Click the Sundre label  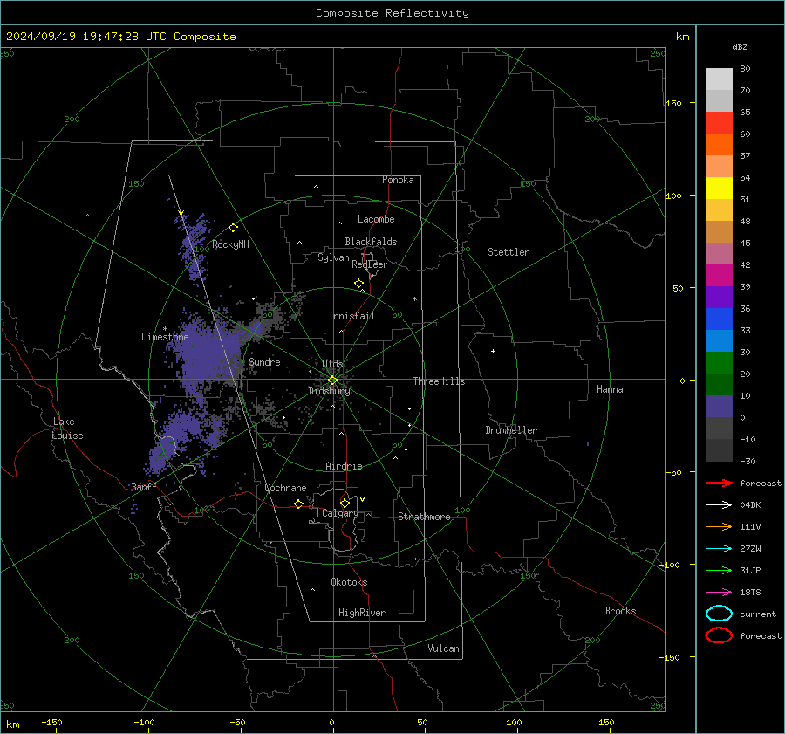tap(264, 361)
